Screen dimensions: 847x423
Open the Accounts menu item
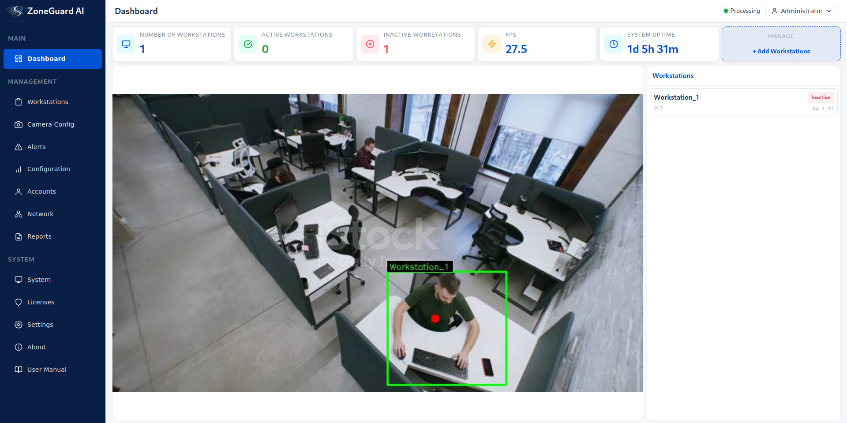52,191
